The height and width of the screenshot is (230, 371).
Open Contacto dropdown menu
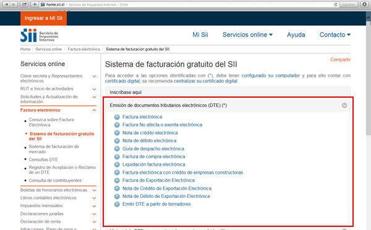pyautogui.click(x=335, y=35)
